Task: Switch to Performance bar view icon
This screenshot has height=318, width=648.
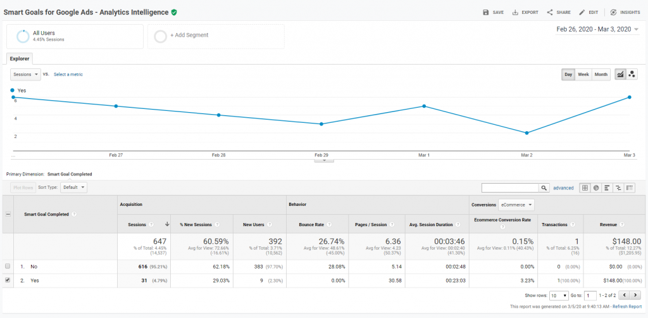Action: (x=607, y=188)
